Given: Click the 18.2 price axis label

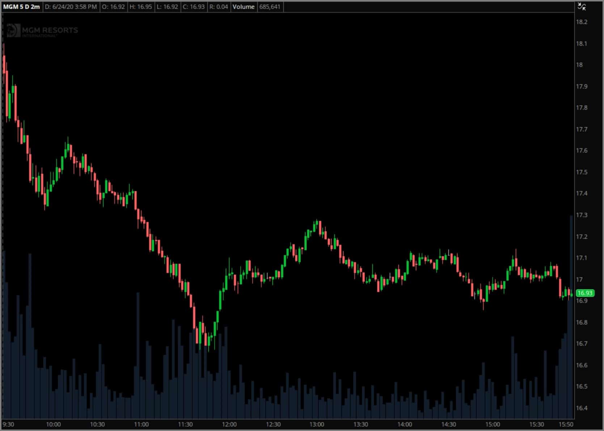Looking at the screenshot, I should (x=582, y=22).
